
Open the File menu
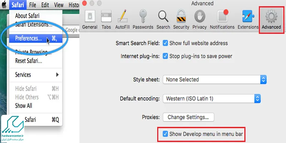click(33, 5)
